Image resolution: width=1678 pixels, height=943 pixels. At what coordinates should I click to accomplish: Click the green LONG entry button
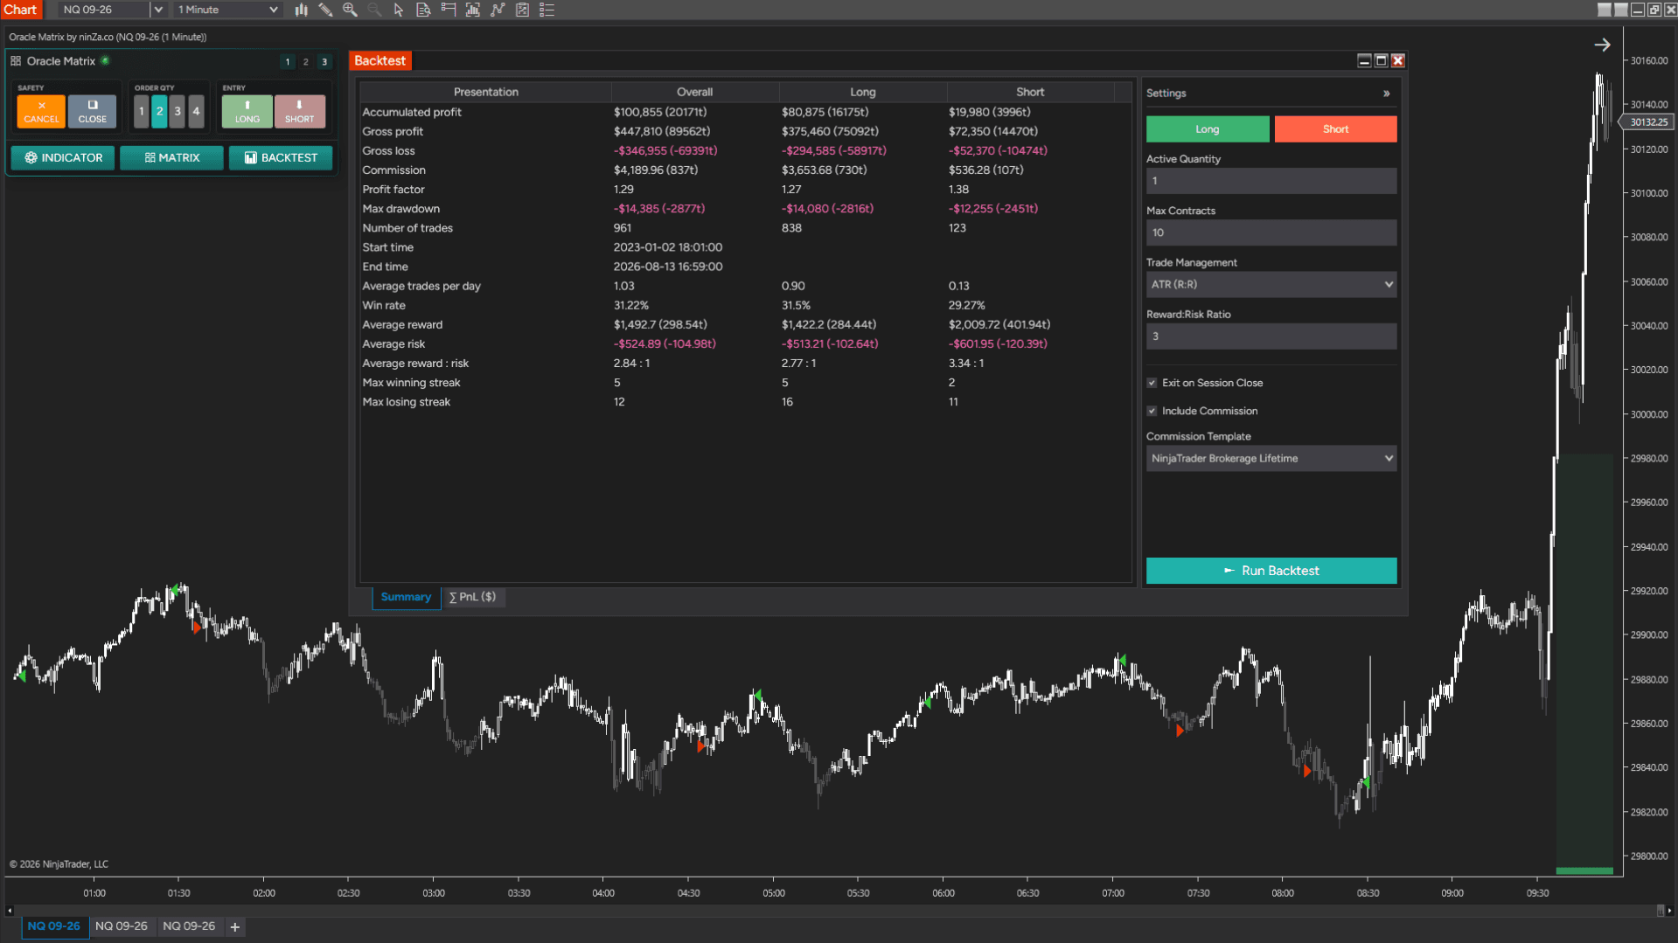tap(247, 112)
